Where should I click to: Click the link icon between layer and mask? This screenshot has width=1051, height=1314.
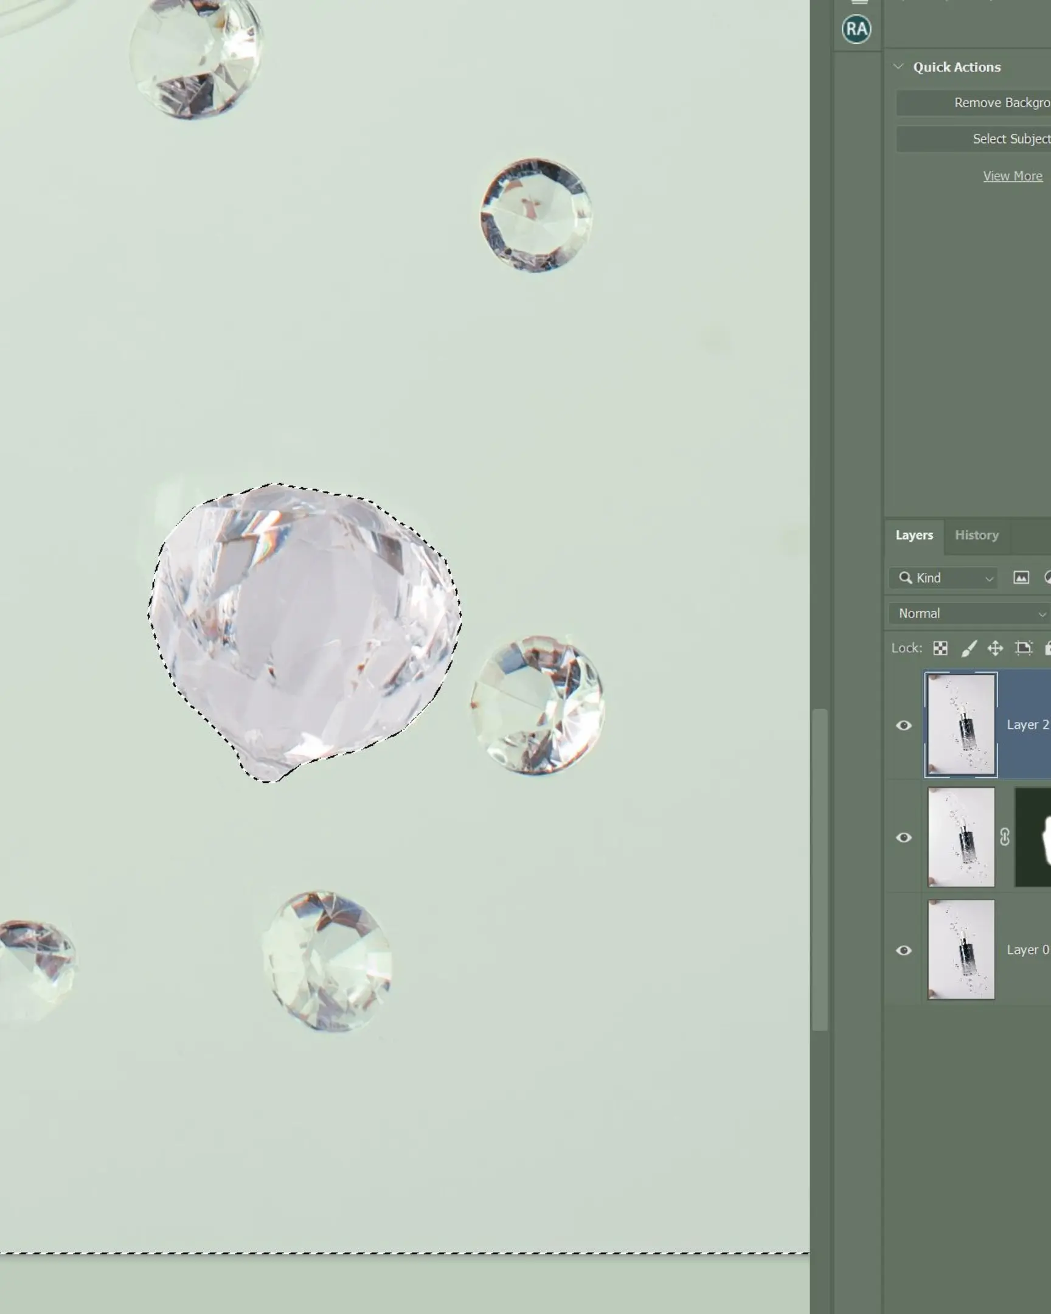coord(1005,837)
